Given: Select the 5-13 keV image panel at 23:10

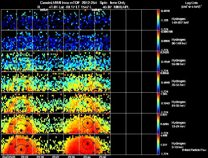Looking at the screenshot, I should tap(24, 144).
